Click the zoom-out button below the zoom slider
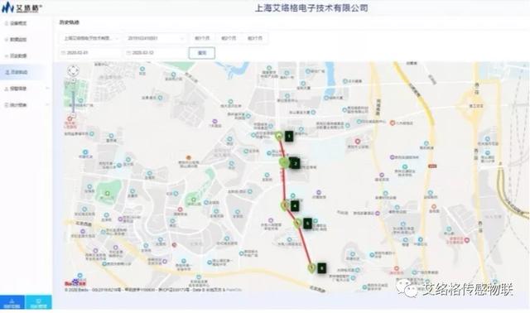The height and width of the screenshot is (313, 530). point(74,115)
